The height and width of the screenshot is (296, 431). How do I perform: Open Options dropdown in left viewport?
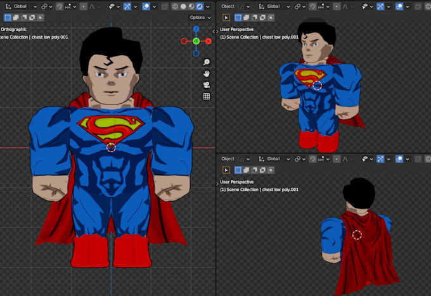pos(200,18)
